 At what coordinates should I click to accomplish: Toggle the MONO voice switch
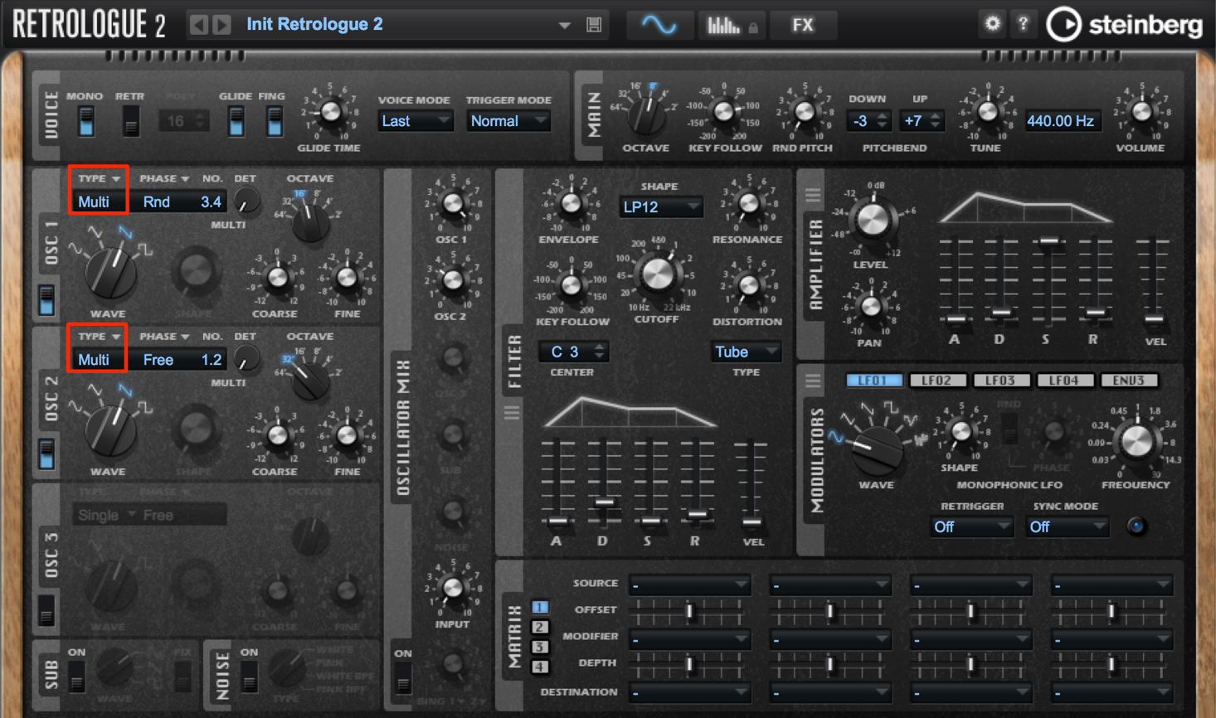coord(85,122)
